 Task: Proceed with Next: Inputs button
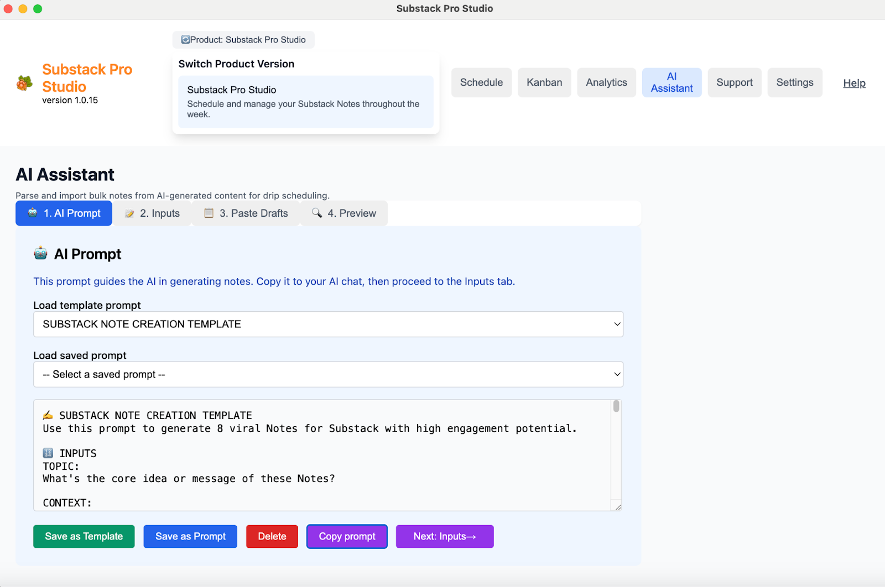(445, 536)
